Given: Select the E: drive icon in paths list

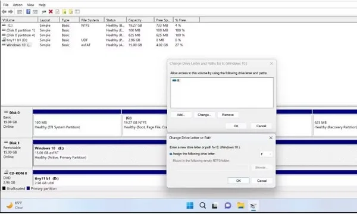Looking at the screenshot, I should tap(174, 80).
